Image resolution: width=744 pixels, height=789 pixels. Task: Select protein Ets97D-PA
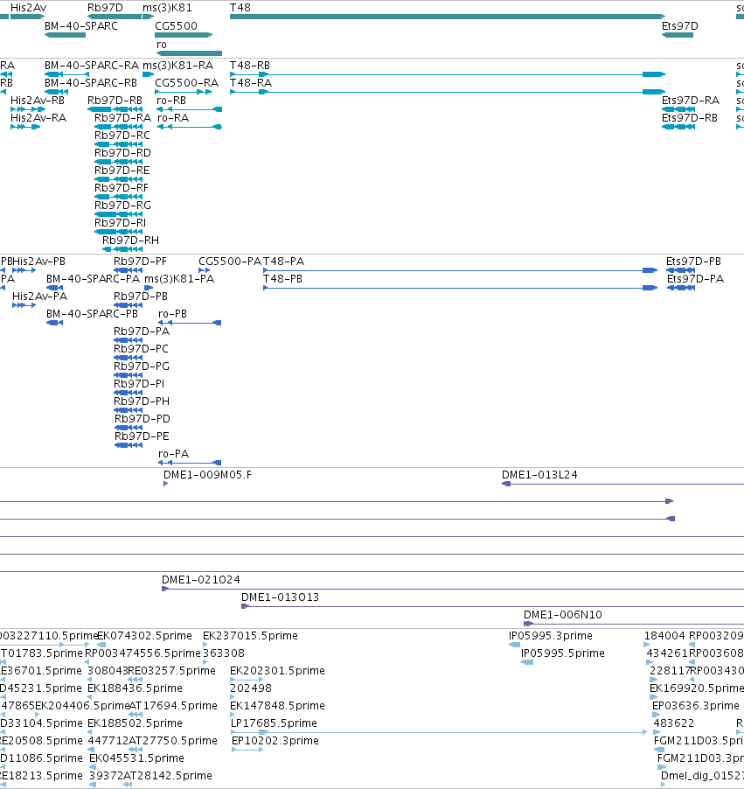click(696, 279)
